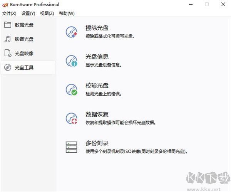Switch to the 影音光盘 category
The width and height of the screenshot is (231, 192).
24,39
